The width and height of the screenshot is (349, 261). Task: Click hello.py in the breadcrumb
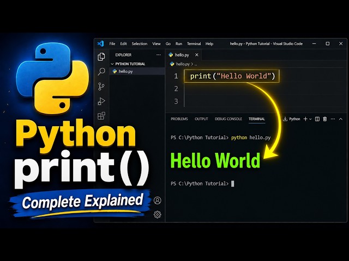click(x=183, y=64)
